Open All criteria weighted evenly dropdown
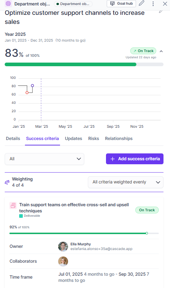Viewport: 170px width, 288px height. (x=126, y=182)
